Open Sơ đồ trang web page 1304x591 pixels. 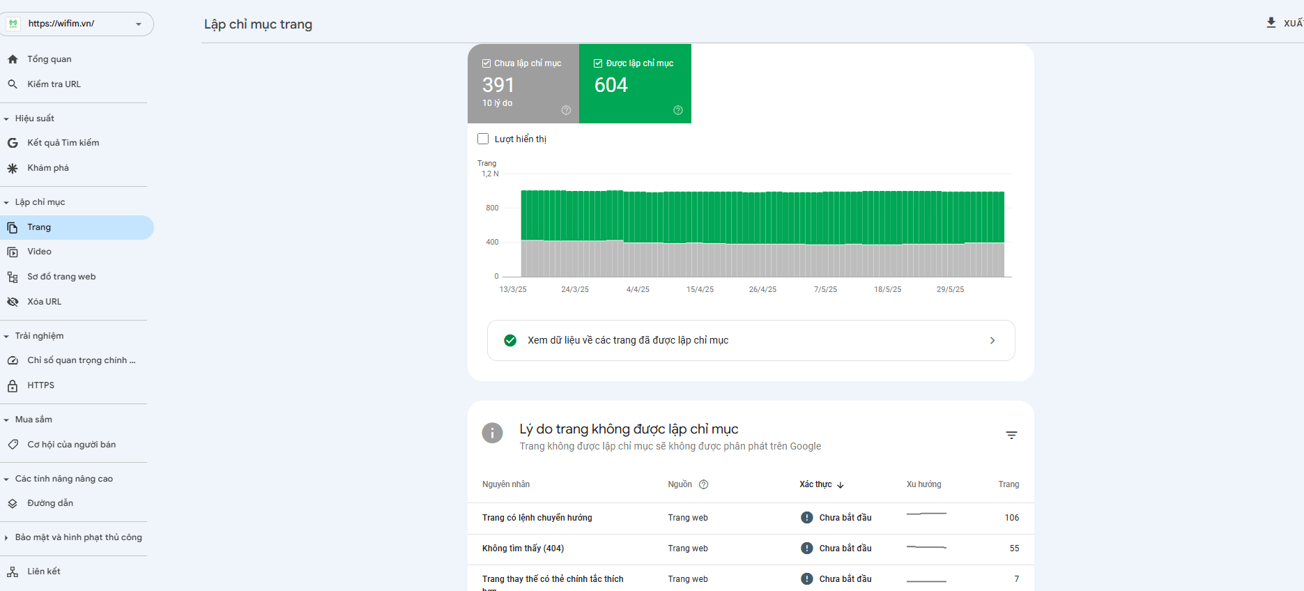77,277
